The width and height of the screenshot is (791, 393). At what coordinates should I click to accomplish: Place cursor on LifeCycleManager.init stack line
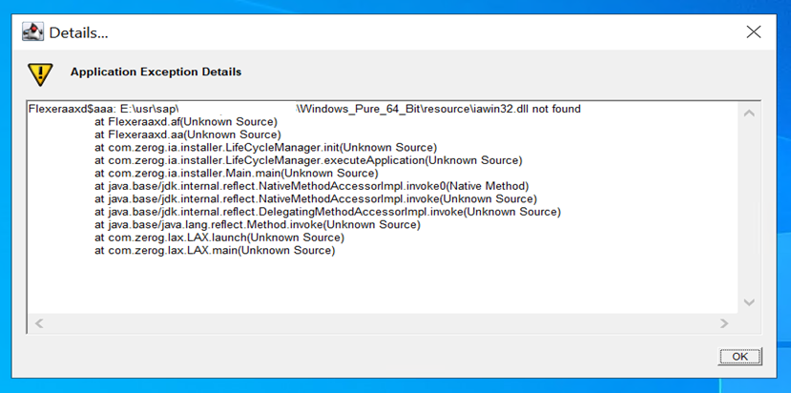click(265, 147)
